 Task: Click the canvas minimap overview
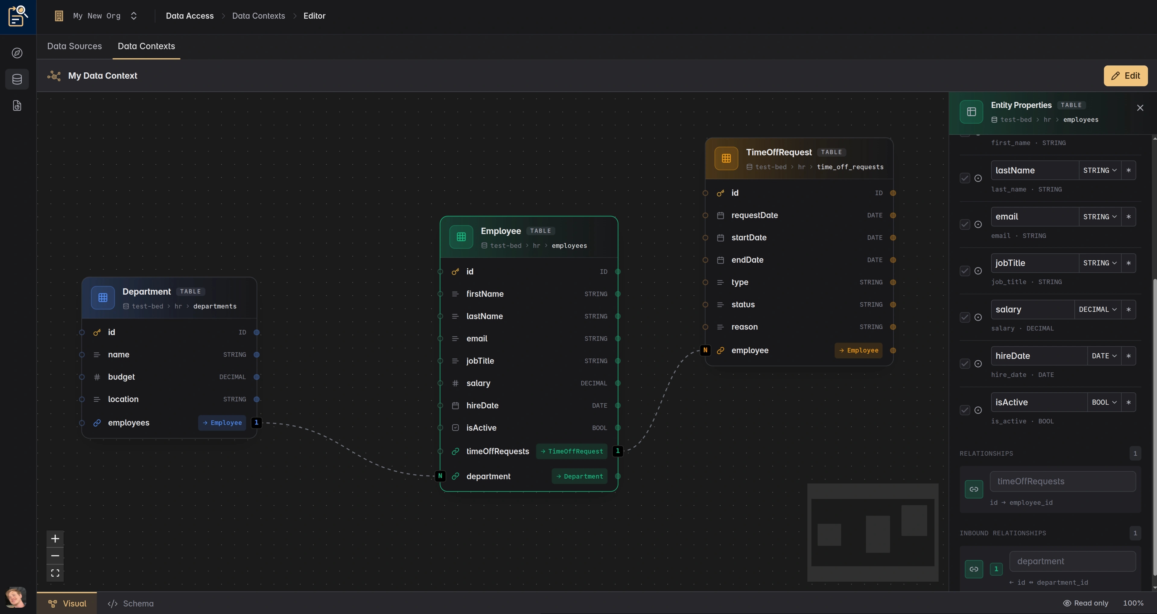tap(873, 533)
